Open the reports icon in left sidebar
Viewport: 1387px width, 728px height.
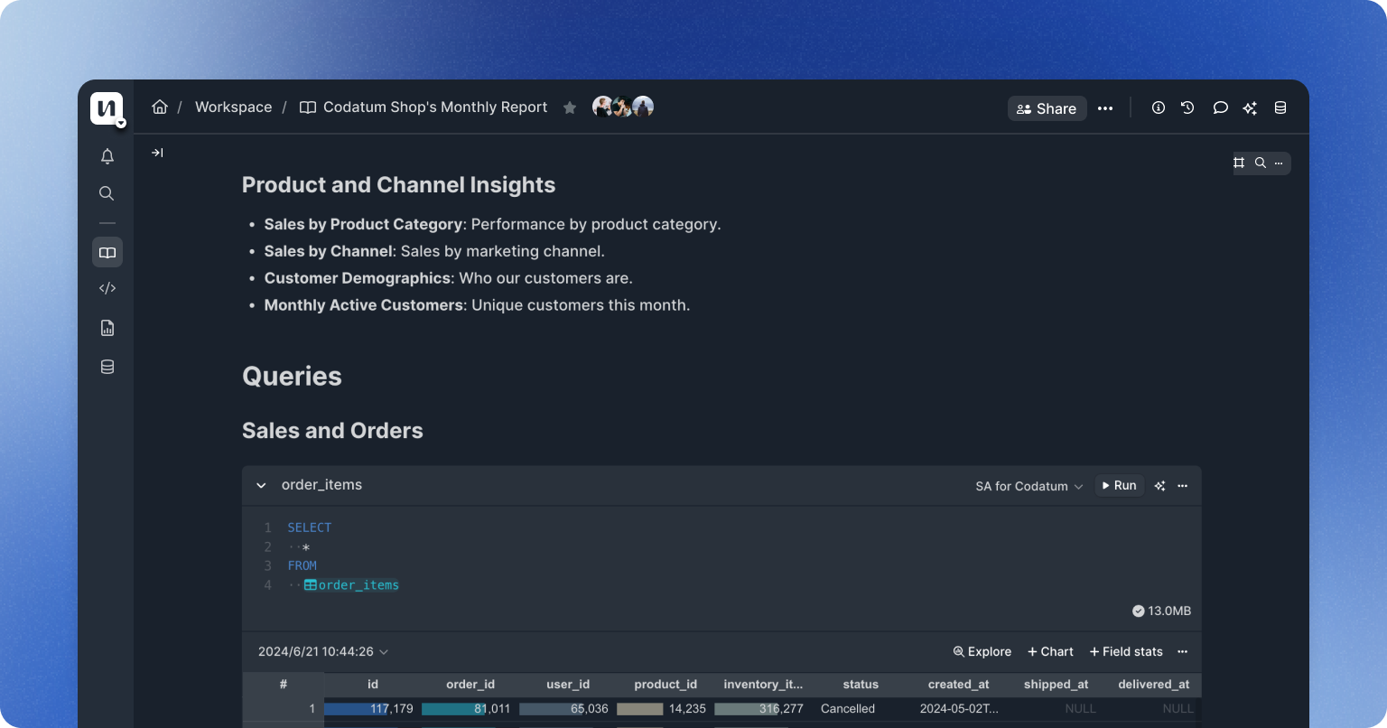[x=107, y=328]
